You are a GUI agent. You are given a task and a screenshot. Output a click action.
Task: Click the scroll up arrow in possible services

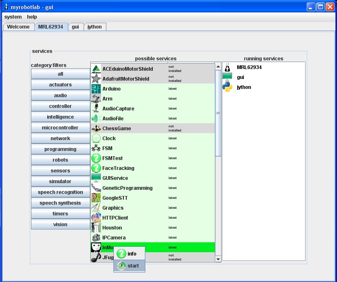point(218,66)
